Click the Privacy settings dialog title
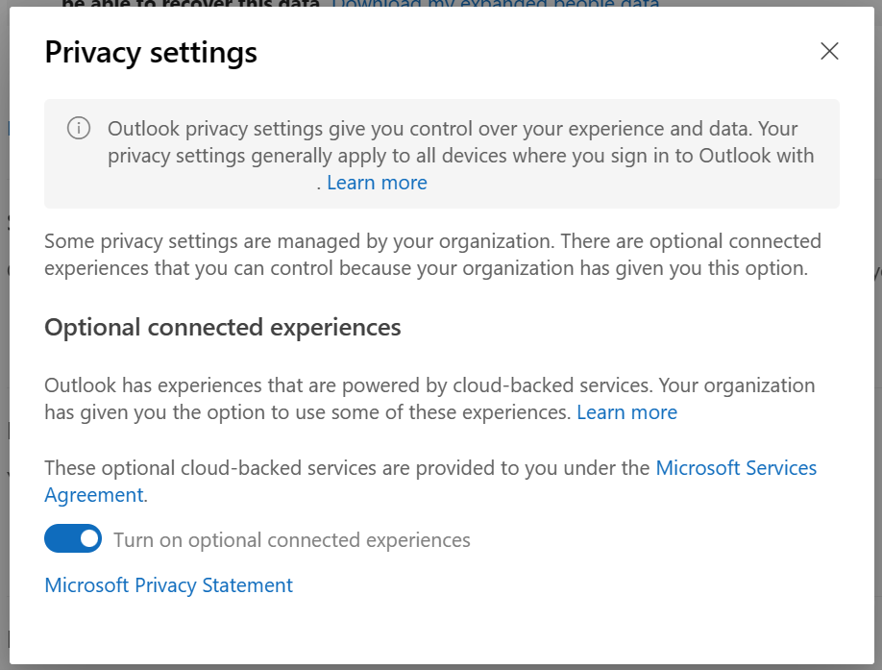Image resolution: width=882 pixels, height=670 pixels. click(151, 52)
